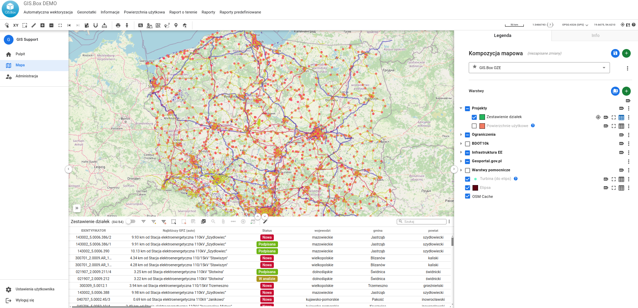Image resolution: width=638 pixels, height=308 pixels.
Task: Click the add layer group icon
Action: click(615, 91)
